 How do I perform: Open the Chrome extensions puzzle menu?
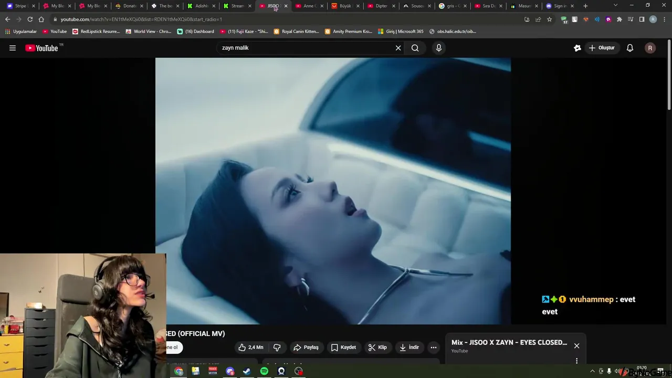coord(619,19)
